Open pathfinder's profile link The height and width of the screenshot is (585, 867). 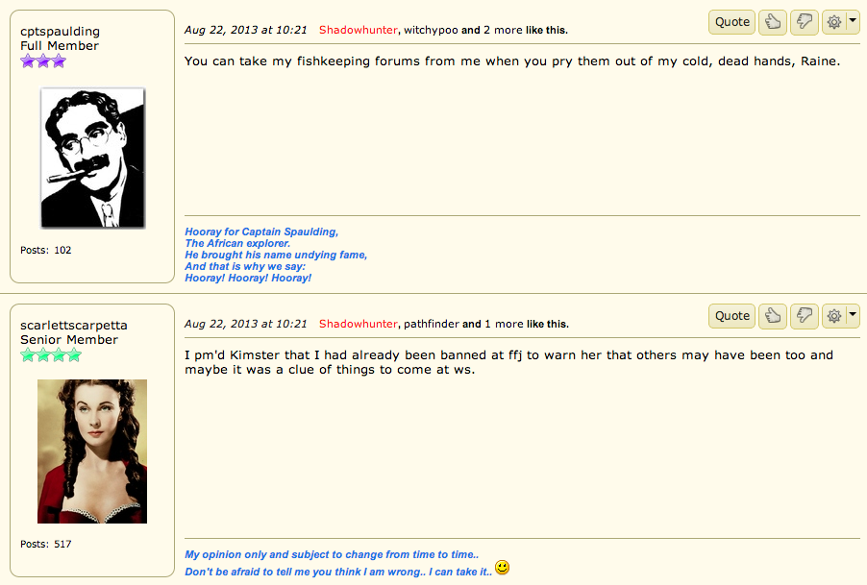pyautogui.click(x=432, y=324)
